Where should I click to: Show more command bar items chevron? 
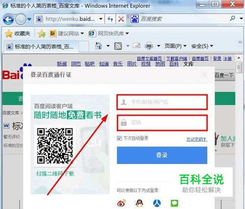240,42
